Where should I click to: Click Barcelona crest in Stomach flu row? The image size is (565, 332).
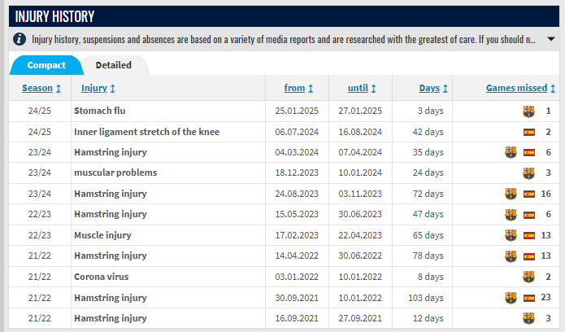(528, 111)
